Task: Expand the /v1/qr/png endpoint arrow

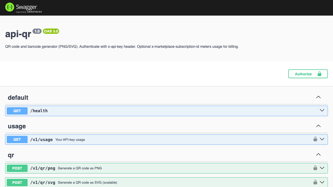Action: point(322,168)
